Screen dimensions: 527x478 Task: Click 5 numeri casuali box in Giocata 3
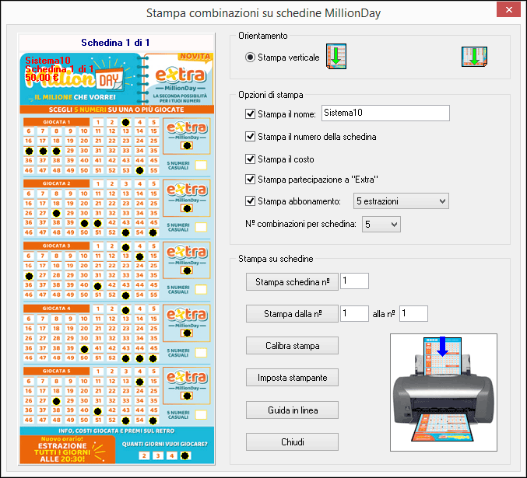(x=201, y=289)
